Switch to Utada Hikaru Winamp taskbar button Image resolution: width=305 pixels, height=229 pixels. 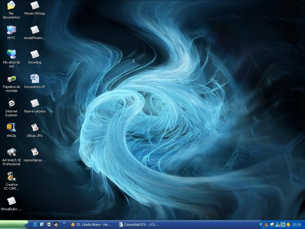pyautogui.click(x=91, y=225)
